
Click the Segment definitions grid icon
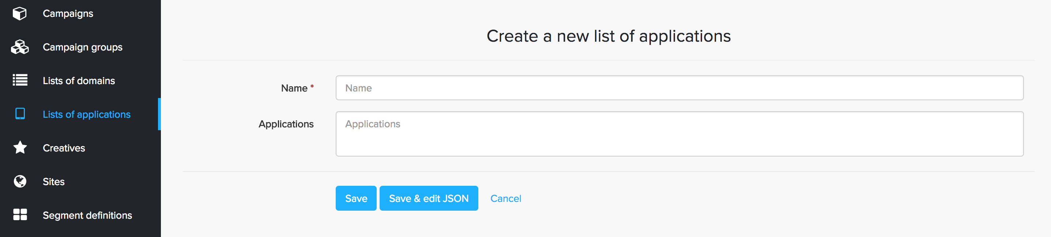(x=20, y=215)
